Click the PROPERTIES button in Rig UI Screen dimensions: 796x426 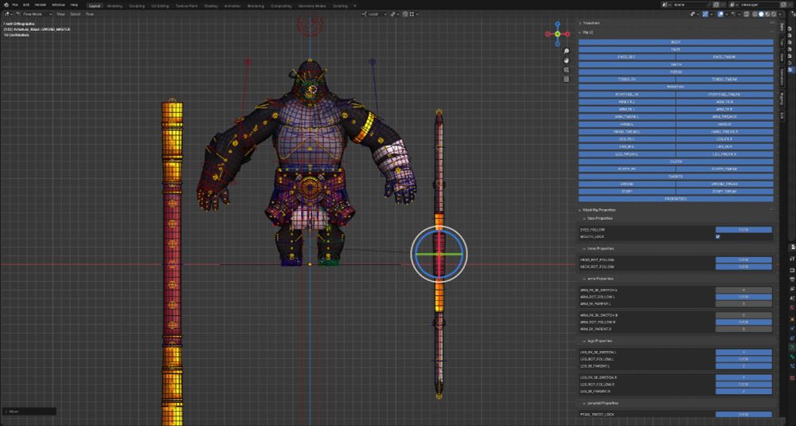pos(676,199)
